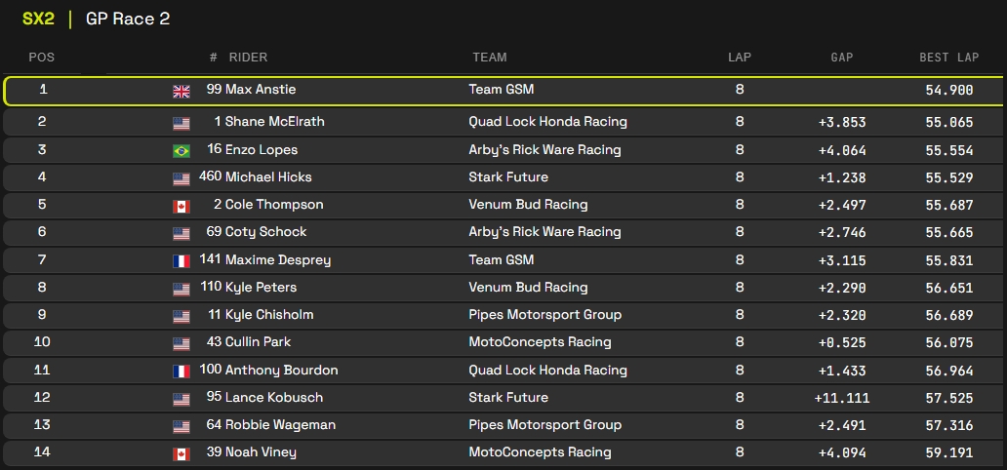Select the SX2 class tab
Image resolution: width=1007 pixels, height=470 pixels.
(38, 20)
